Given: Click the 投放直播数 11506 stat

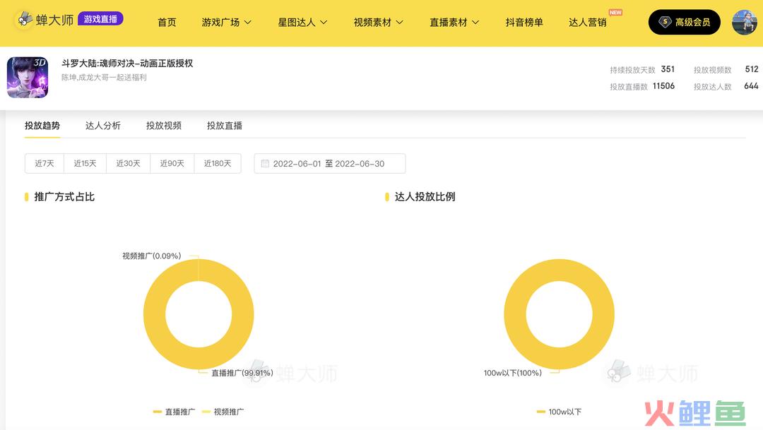Looking at the screenshot, I should click(x=641, y=87).
